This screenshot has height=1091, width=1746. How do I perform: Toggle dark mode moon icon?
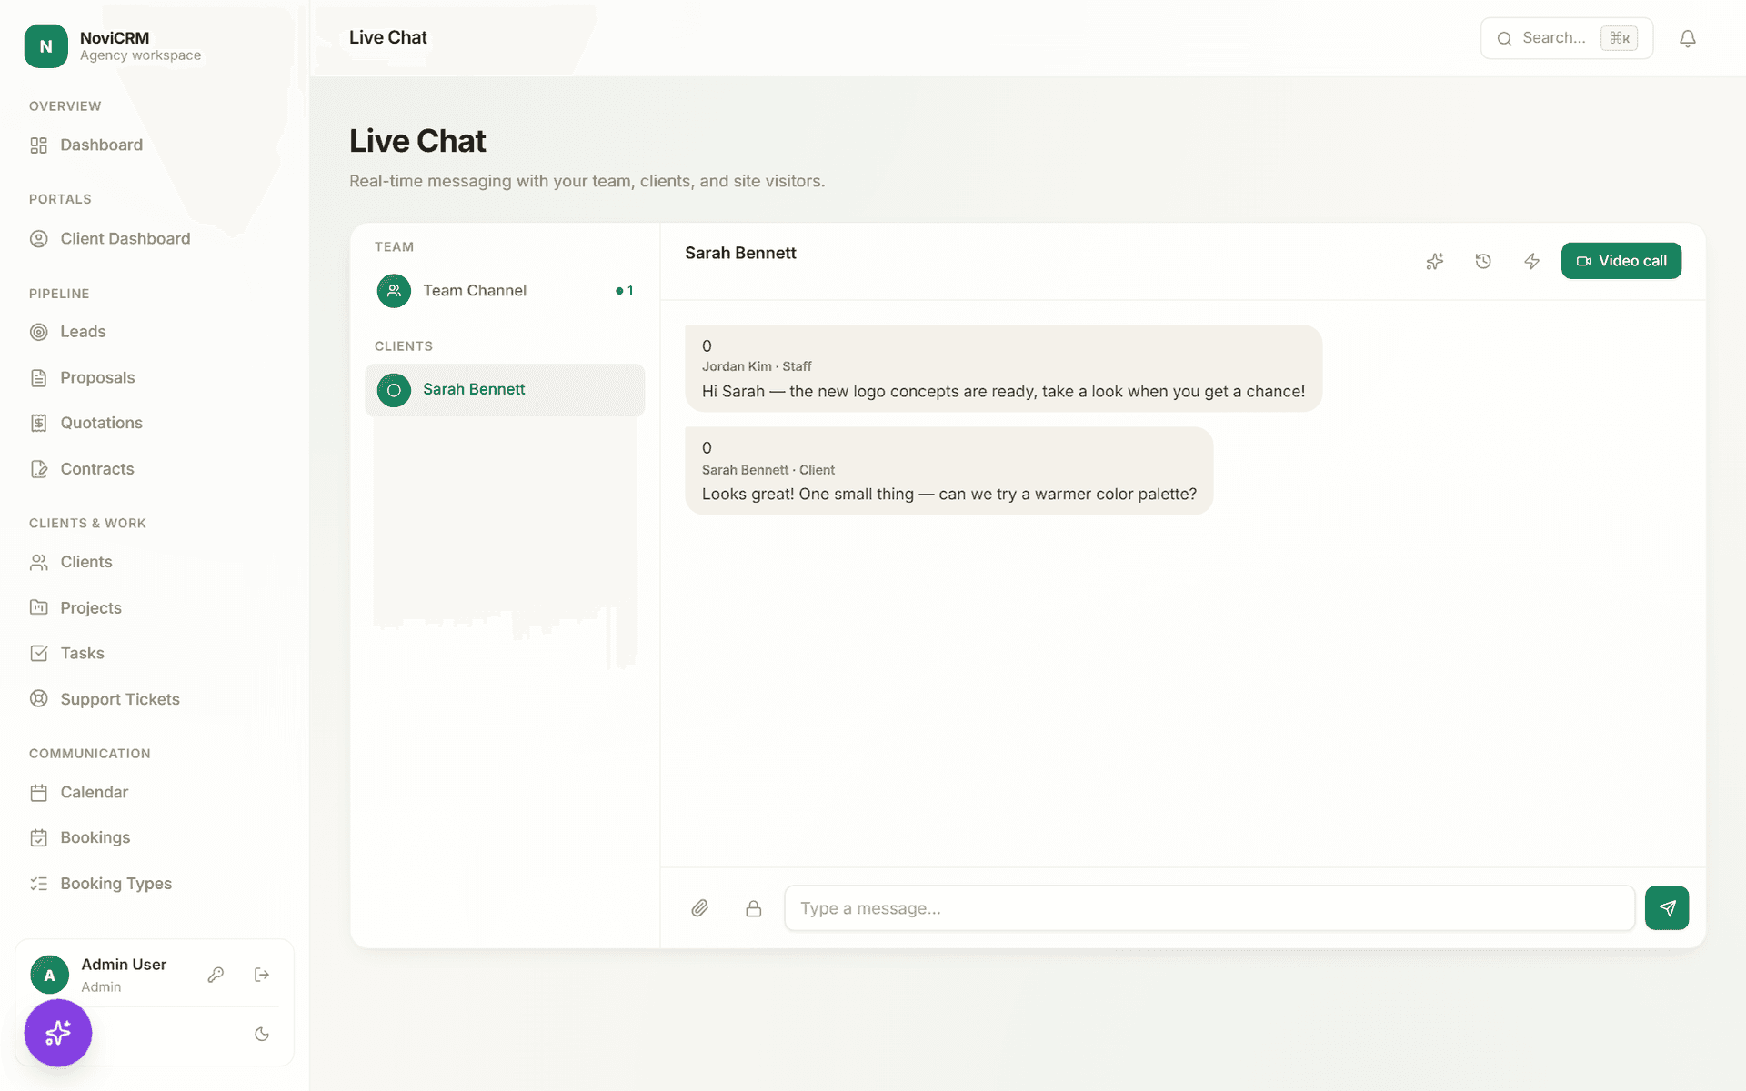coord(262,1034)
